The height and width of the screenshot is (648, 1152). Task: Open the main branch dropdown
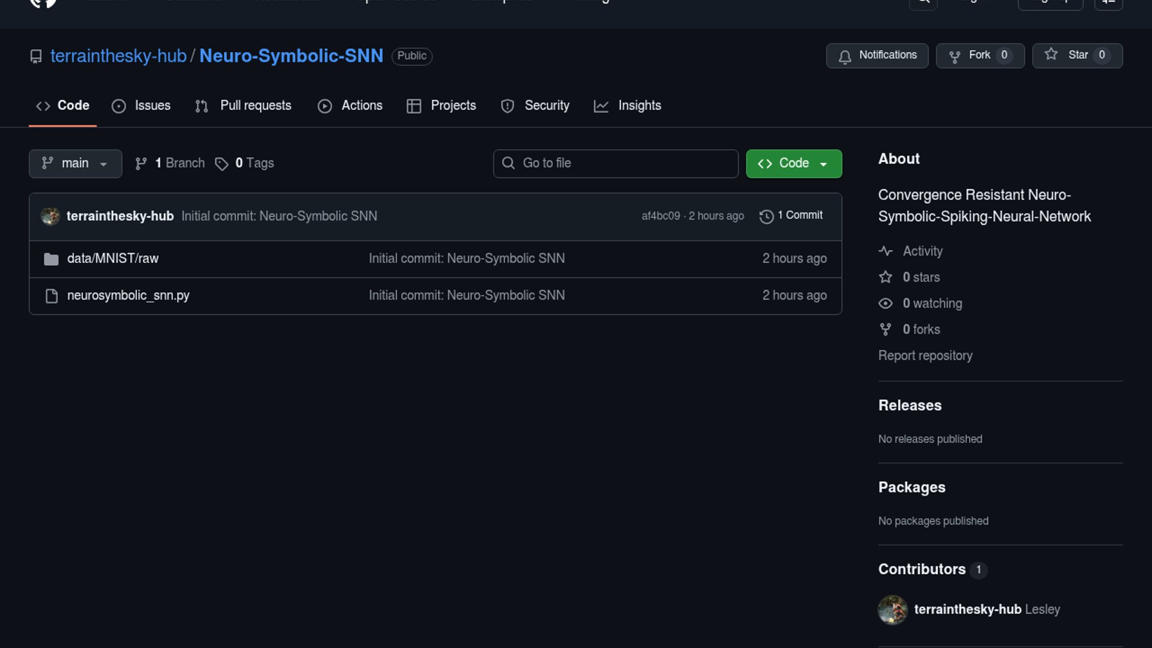pos(75,164)
